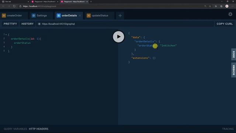Close the New tab browser tab
Image resolution: width=236 pixels, height=133 pixels.
(28, 1)
